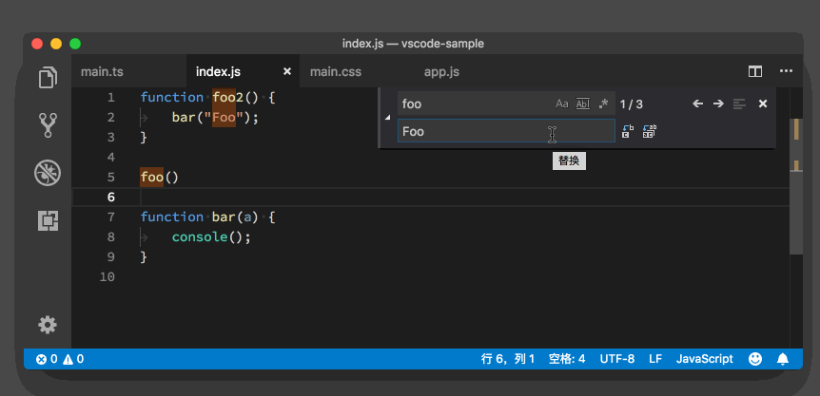Toggle Match Case option

pyautogui.click(x=561, y=104)
